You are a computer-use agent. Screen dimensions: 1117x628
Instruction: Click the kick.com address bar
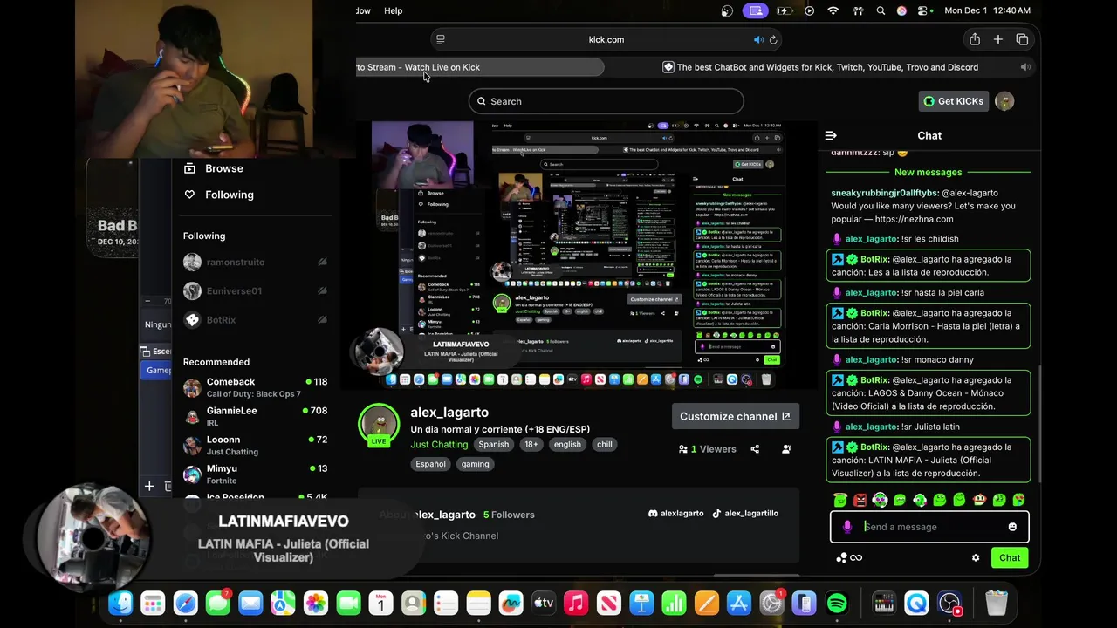[606, 39]
